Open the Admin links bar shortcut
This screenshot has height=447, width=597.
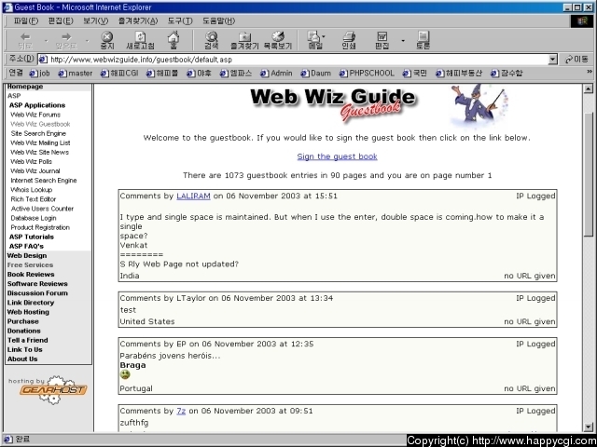(x=276, y=73)
